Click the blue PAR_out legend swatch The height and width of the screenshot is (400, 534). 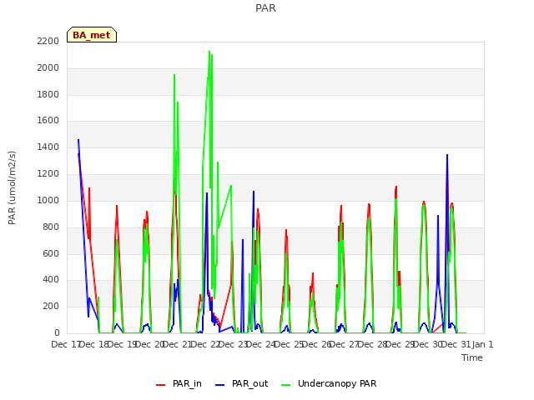(x=219, y=385)
